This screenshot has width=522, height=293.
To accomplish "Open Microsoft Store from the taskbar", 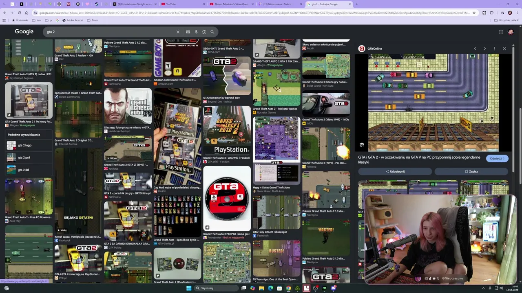I will point(279,288).
